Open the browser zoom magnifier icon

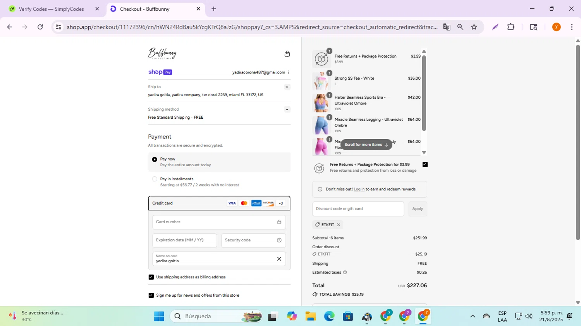(x=460, y=27)
